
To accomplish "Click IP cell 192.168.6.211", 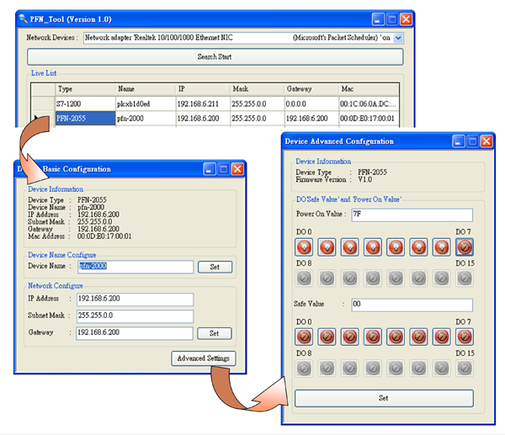I will [203, 104].
